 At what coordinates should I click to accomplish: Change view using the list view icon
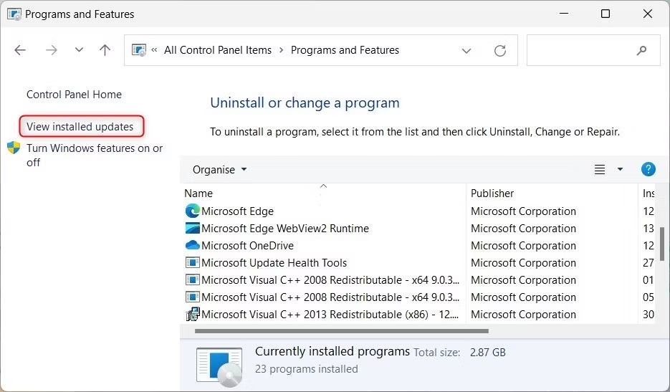(x=600, y=170)
